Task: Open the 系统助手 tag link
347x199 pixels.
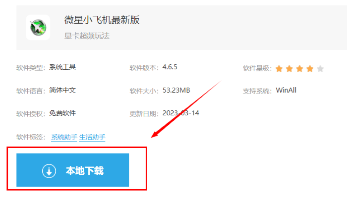Action: tap(64, 137)
